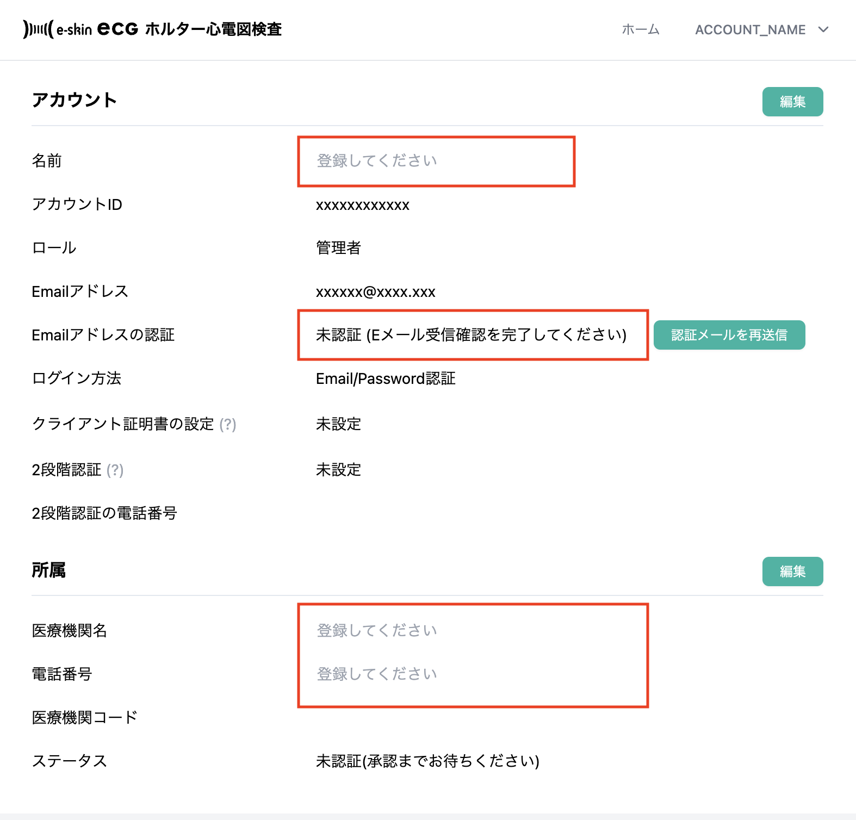Image resolution: width=856 pixels, height=820 pixels.
Task: Open the ACCOUNT_NAME user menu
Action: click(750, 30)
